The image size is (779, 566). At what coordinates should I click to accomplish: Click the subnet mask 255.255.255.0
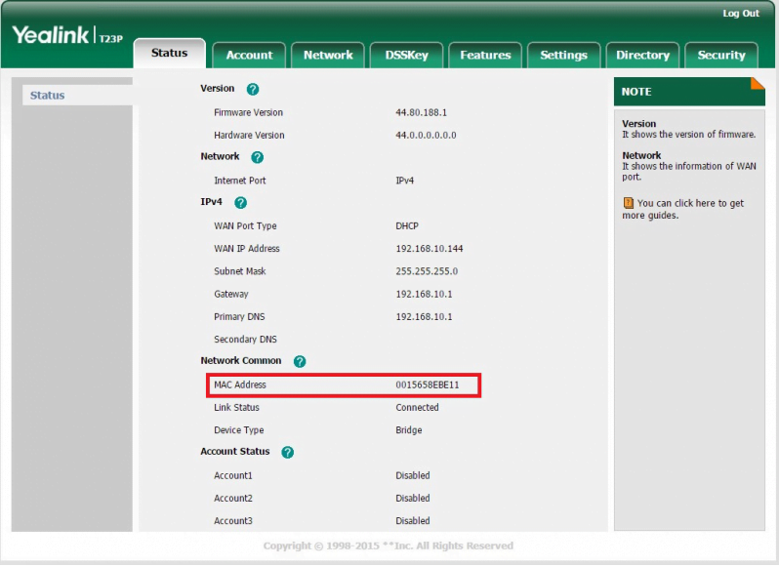click(427, 271)
